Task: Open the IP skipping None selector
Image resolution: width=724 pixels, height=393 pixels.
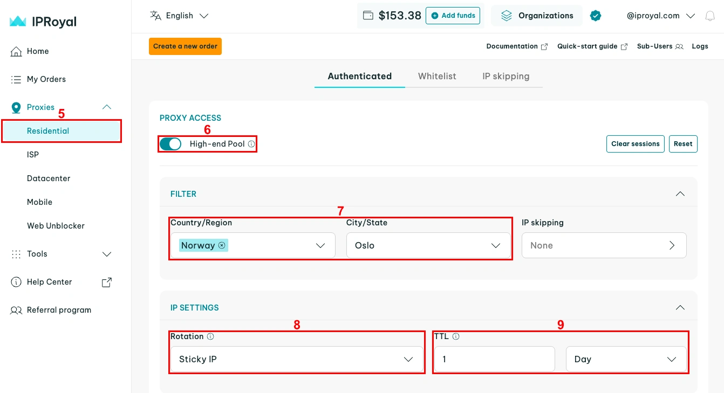Action: [604, 245]
